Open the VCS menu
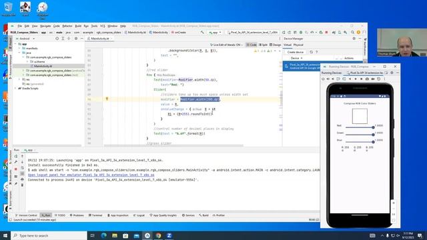The image size is (427, 240). (102, 26)
